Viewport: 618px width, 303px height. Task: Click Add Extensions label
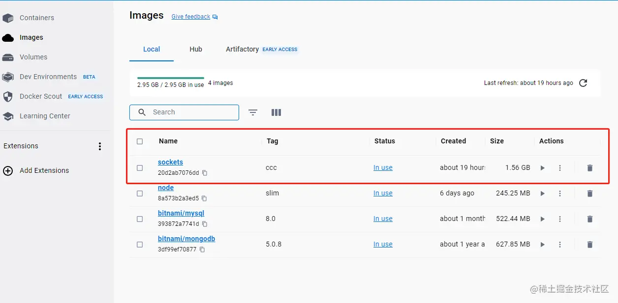pos(44,170)
